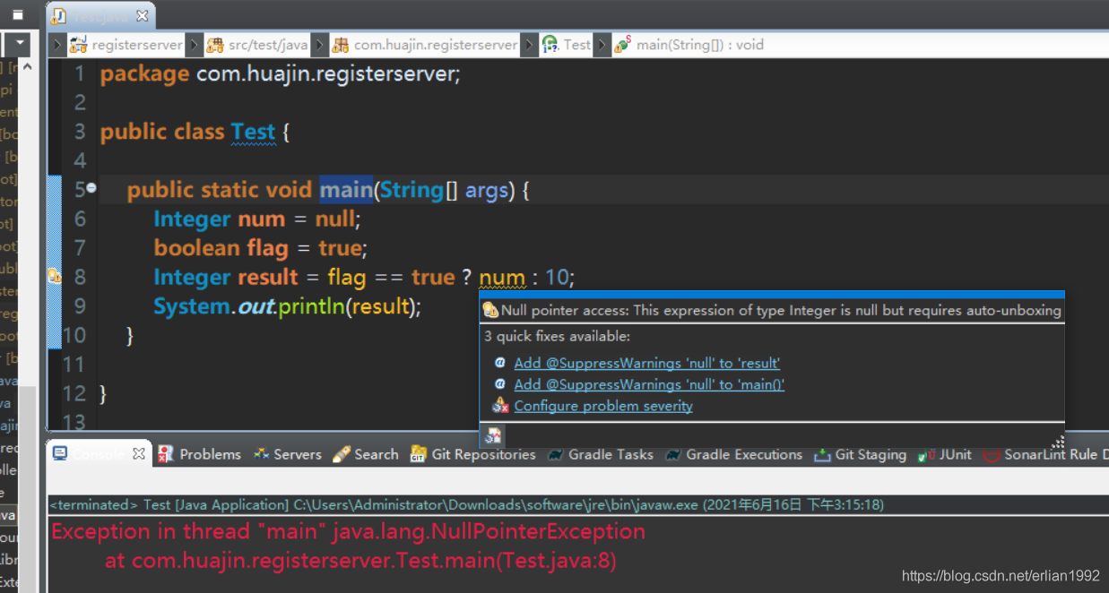Open the Gradle Executions tab
The width and height of the screenshot is (1109, 593).
[733, 454]
